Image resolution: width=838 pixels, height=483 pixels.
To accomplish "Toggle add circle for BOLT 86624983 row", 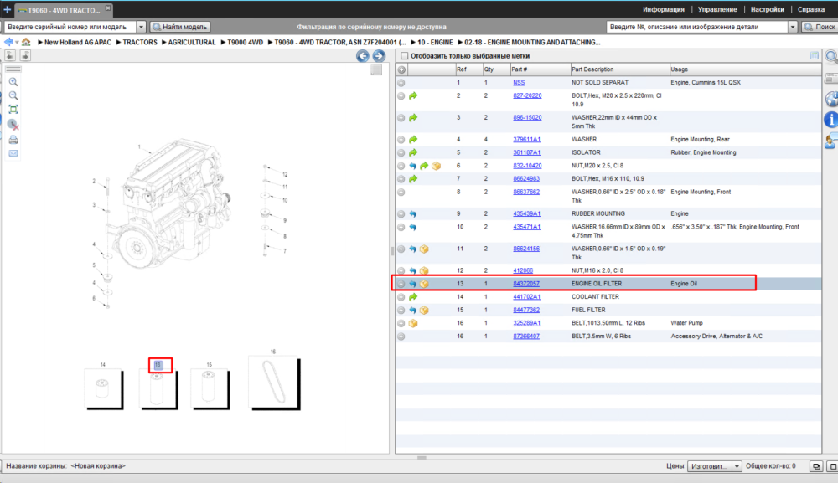I will click(401, 179).
